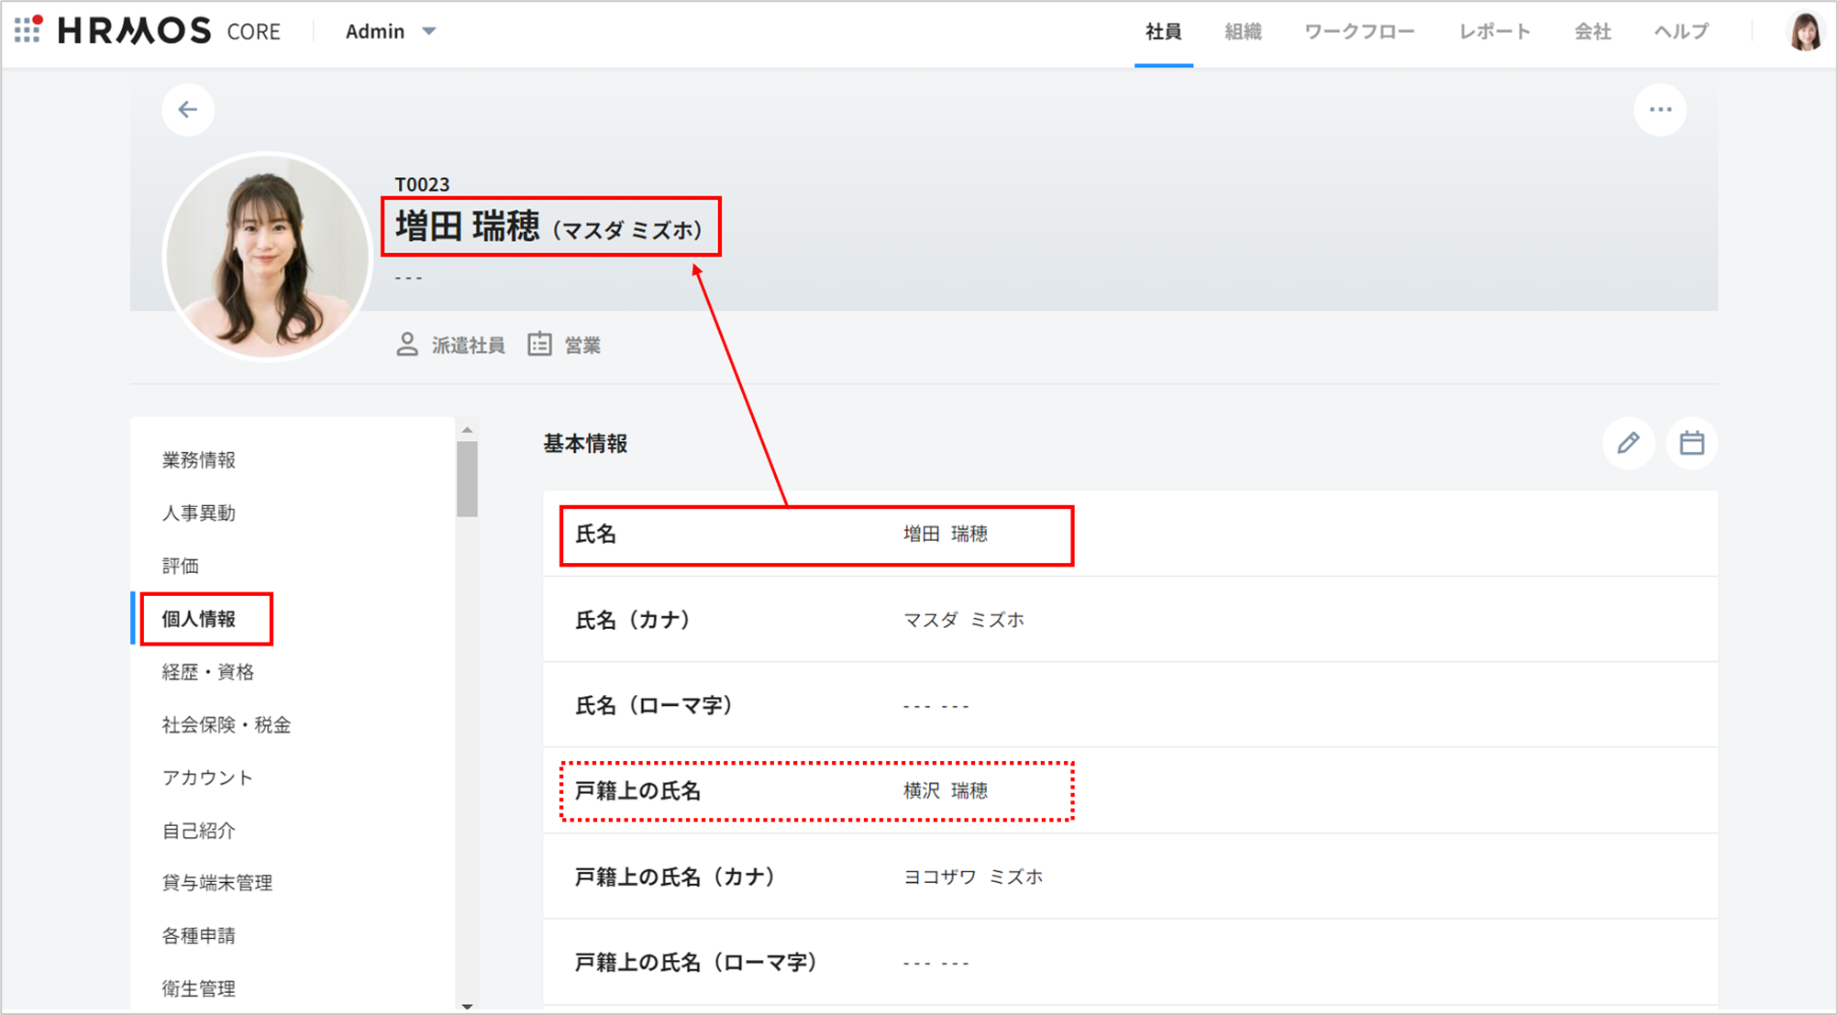This screenshot has height=1015, width=1838.
Task: Open the ワークフロー tab
Action: (1359, 32)
